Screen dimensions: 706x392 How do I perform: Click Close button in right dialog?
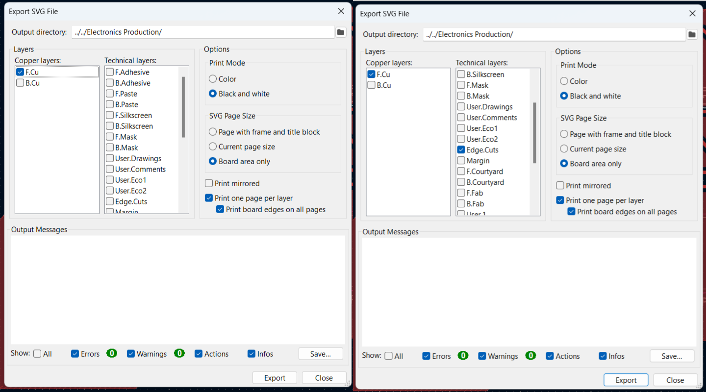pos(675,380)
